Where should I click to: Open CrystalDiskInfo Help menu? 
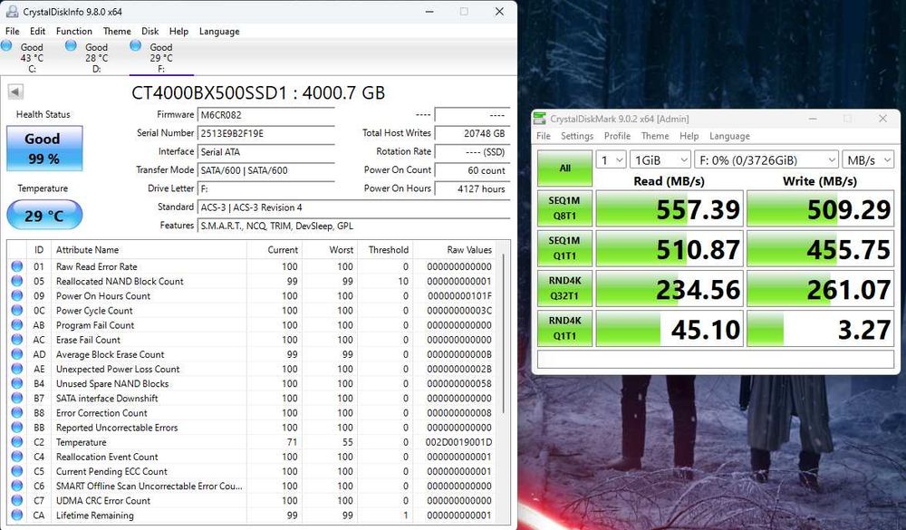[x=178, y=31]
